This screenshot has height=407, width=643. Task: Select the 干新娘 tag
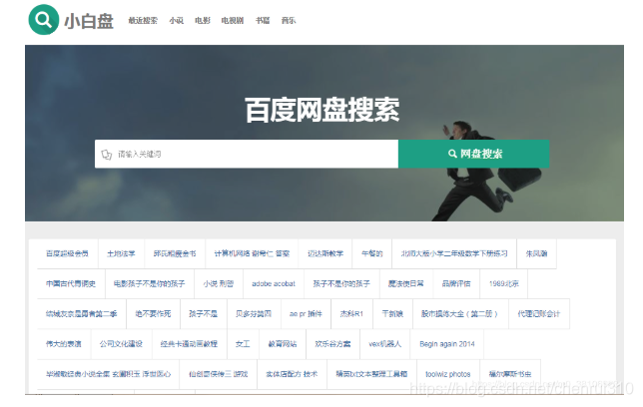tap(392, 314)
